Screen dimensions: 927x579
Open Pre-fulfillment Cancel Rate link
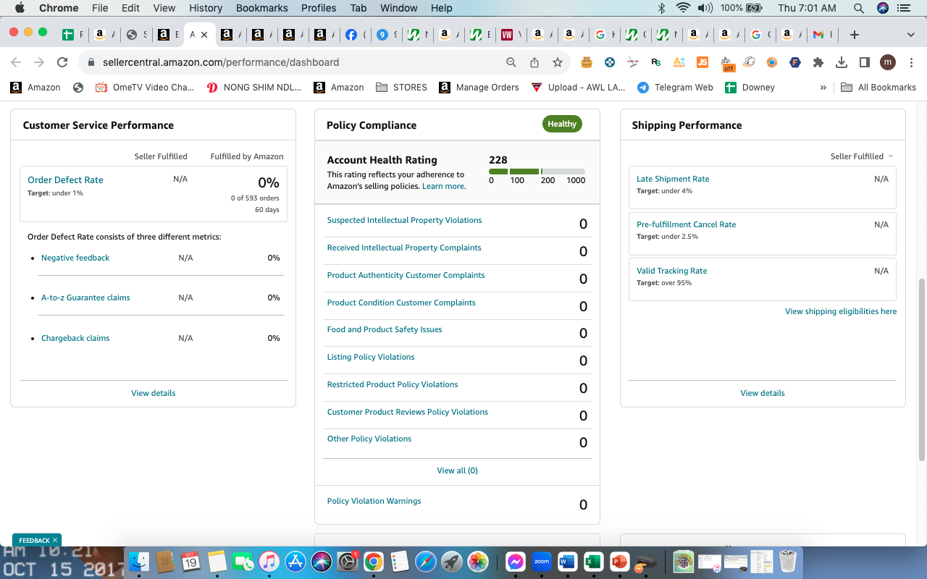click(x=686, y=224)
